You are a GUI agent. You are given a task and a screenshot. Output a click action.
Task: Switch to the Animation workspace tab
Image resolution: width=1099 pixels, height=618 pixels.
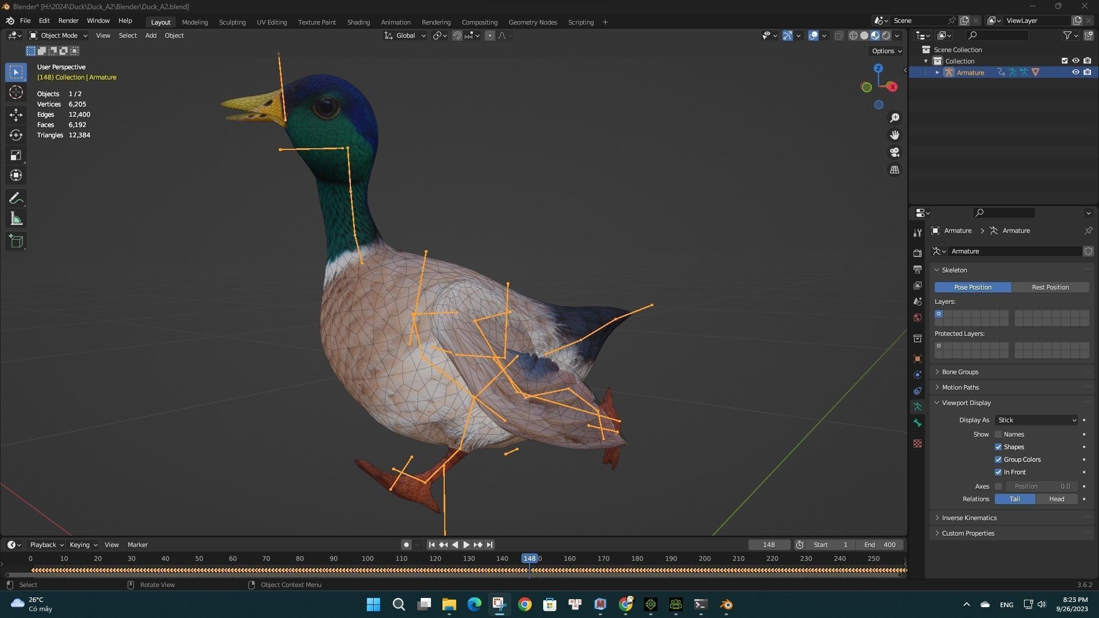tap(396, 22)
